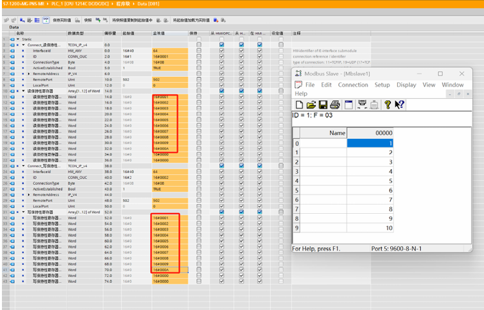This screenshot has height=310, width=484.
Task: Click the Open folder icon in Modbus Slave
Action: (311, 105)
